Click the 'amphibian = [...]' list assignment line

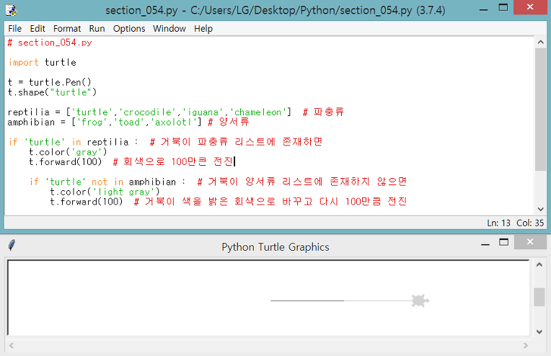(x=105, y=123)
